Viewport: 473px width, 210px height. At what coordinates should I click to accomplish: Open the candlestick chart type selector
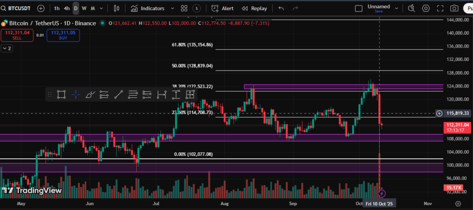click(116, 8)
